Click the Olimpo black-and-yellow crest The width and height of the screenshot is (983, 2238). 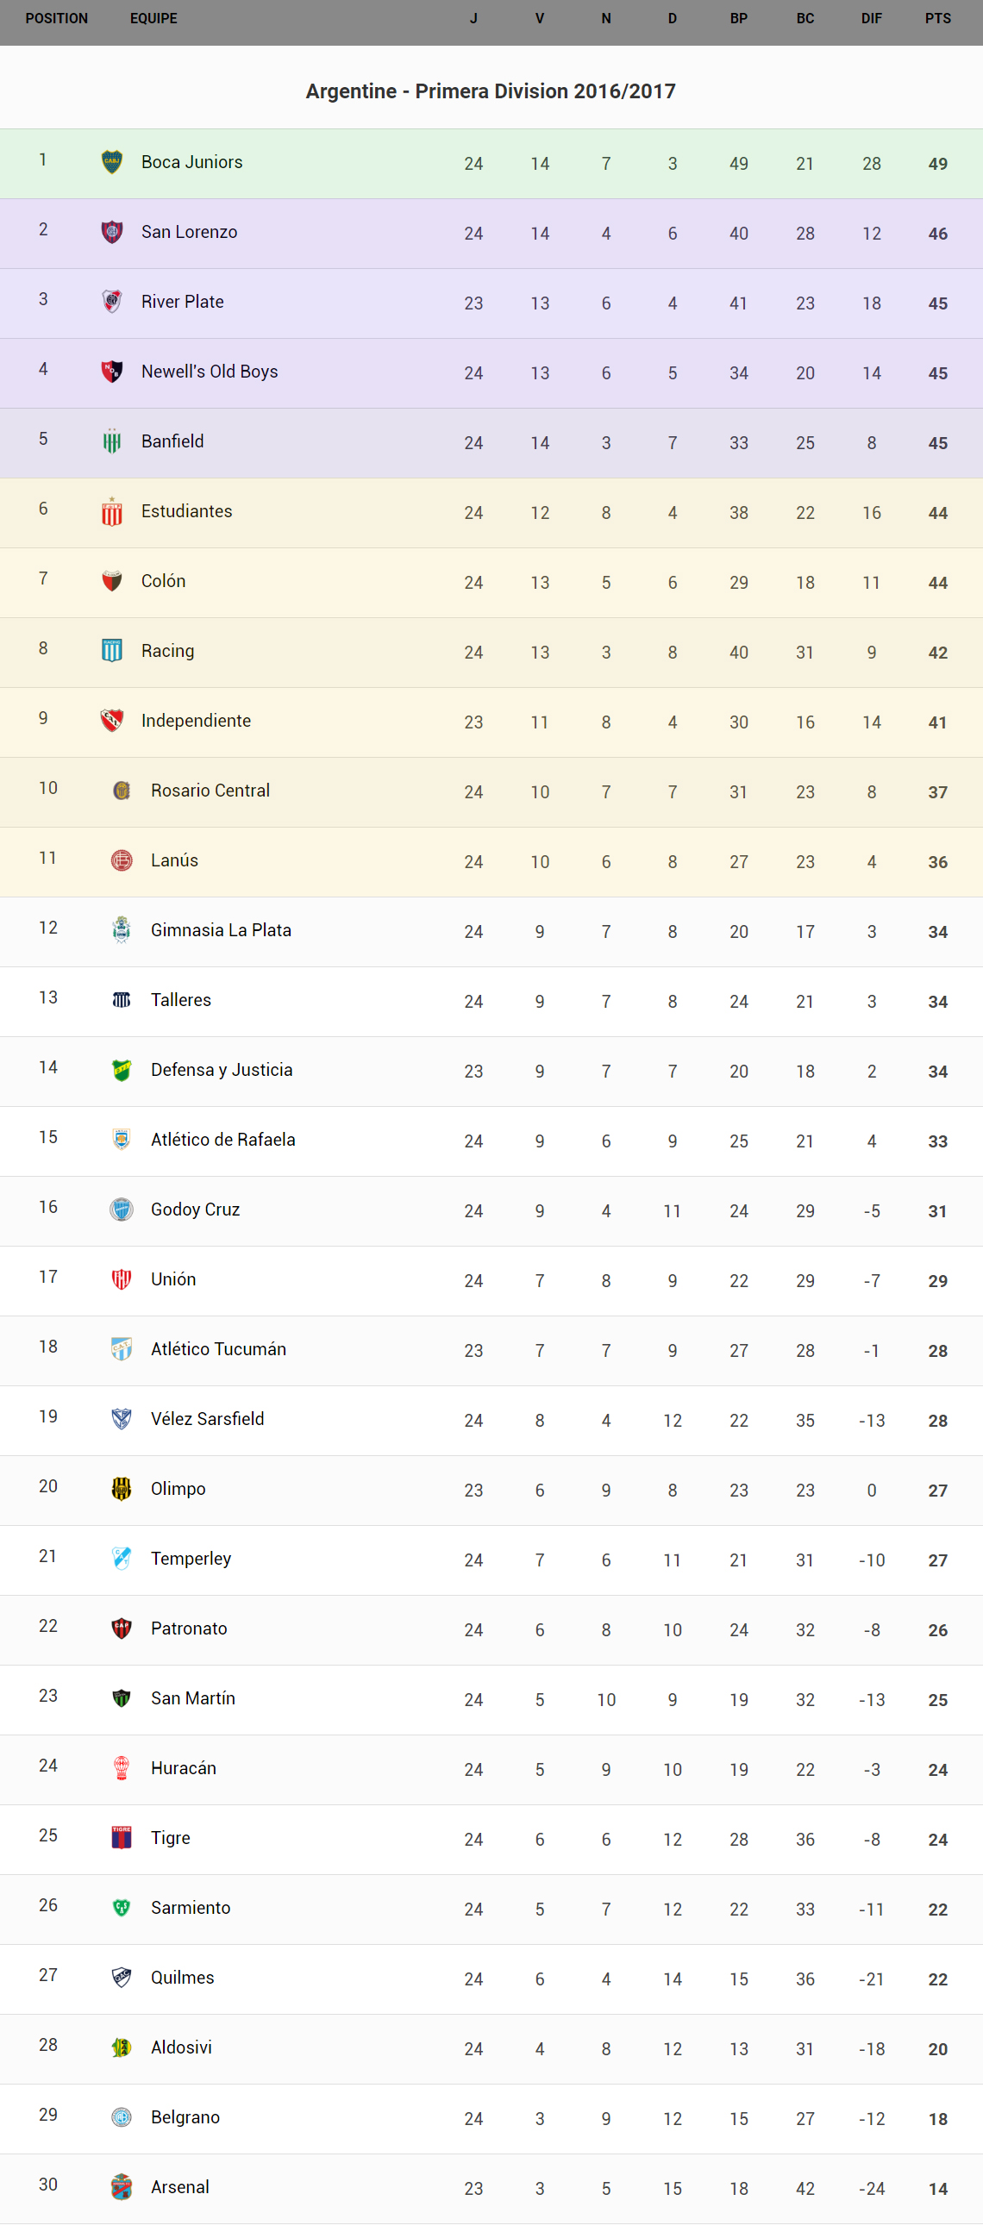coord(122,1489)
